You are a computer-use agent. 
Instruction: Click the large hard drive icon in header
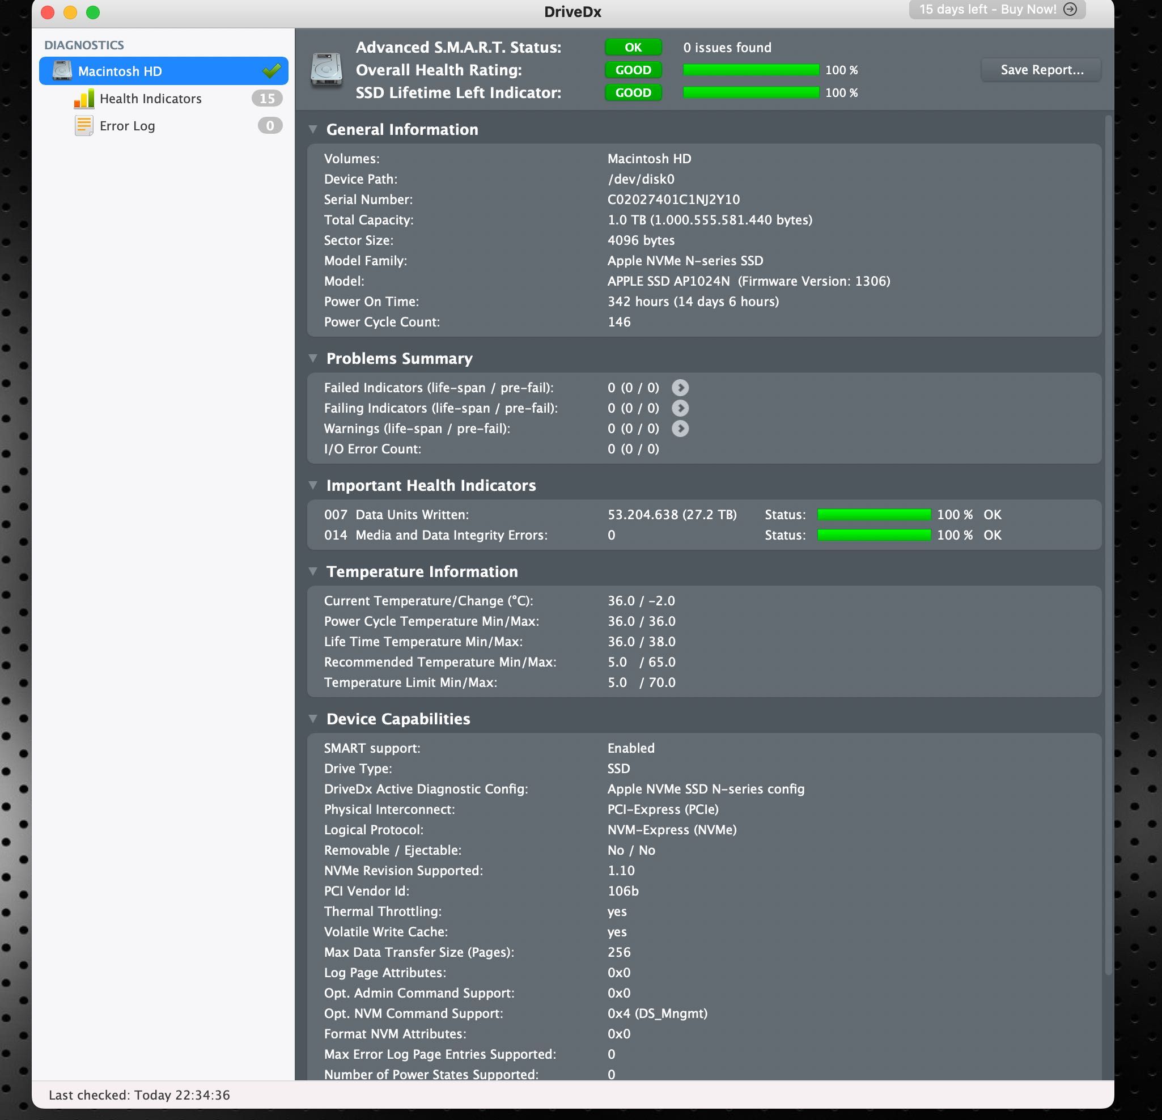pos(326,70)
